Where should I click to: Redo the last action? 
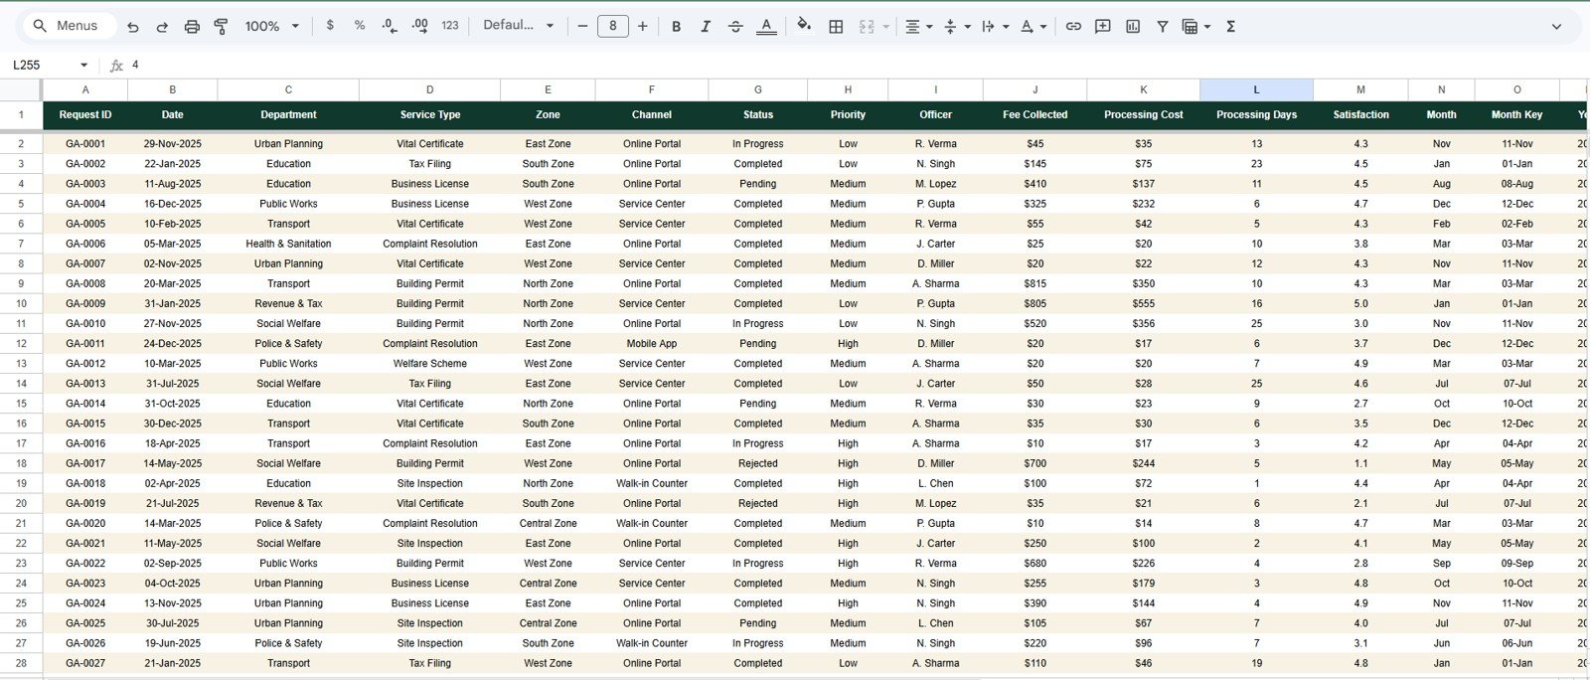(x=162, y=27)
